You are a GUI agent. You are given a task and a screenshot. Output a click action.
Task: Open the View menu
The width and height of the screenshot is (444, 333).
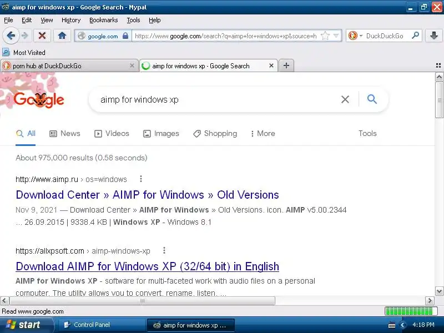(47, 20)
